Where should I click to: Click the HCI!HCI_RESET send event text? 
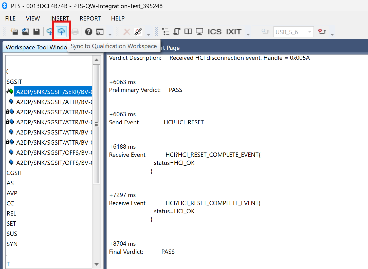coord(184,122)
